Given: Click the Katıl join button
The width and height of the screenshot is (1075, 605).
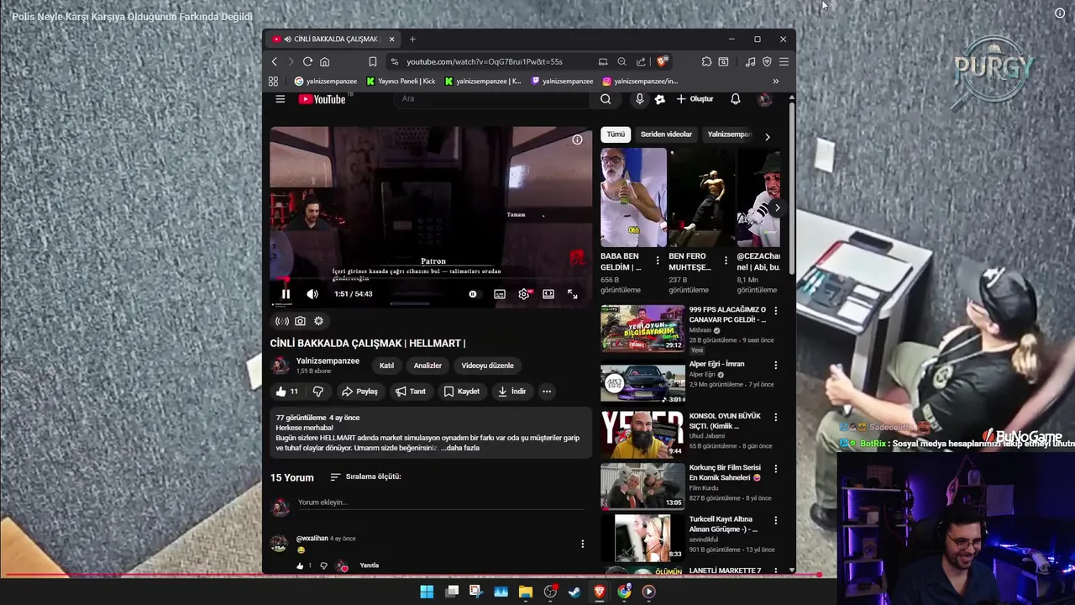Looking at the screenshot, I should 386,366.
